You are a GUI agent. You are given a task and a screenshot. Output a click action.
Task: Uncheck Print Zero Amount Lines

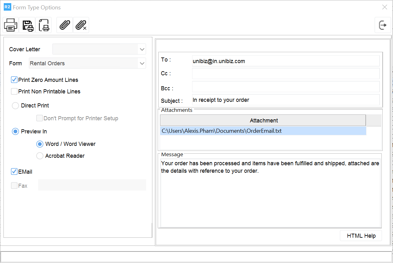14,80
